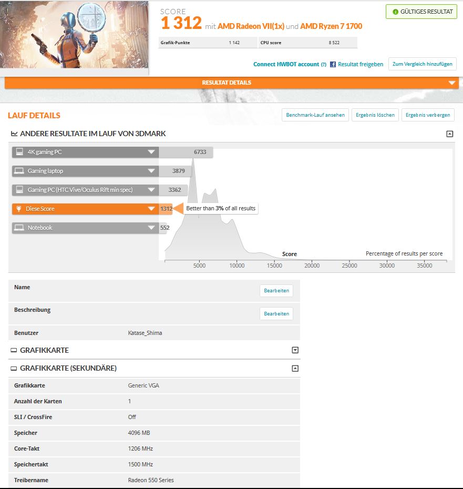The image size is (463, 489).
Task: Click Bearbeiten button for Name
Action: (x=276, y=291)
